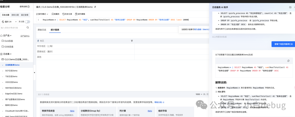Screen dimensions: 295x117
Task: Open the 1000 条/页 page size dropdown
Action: click(199, 94)
